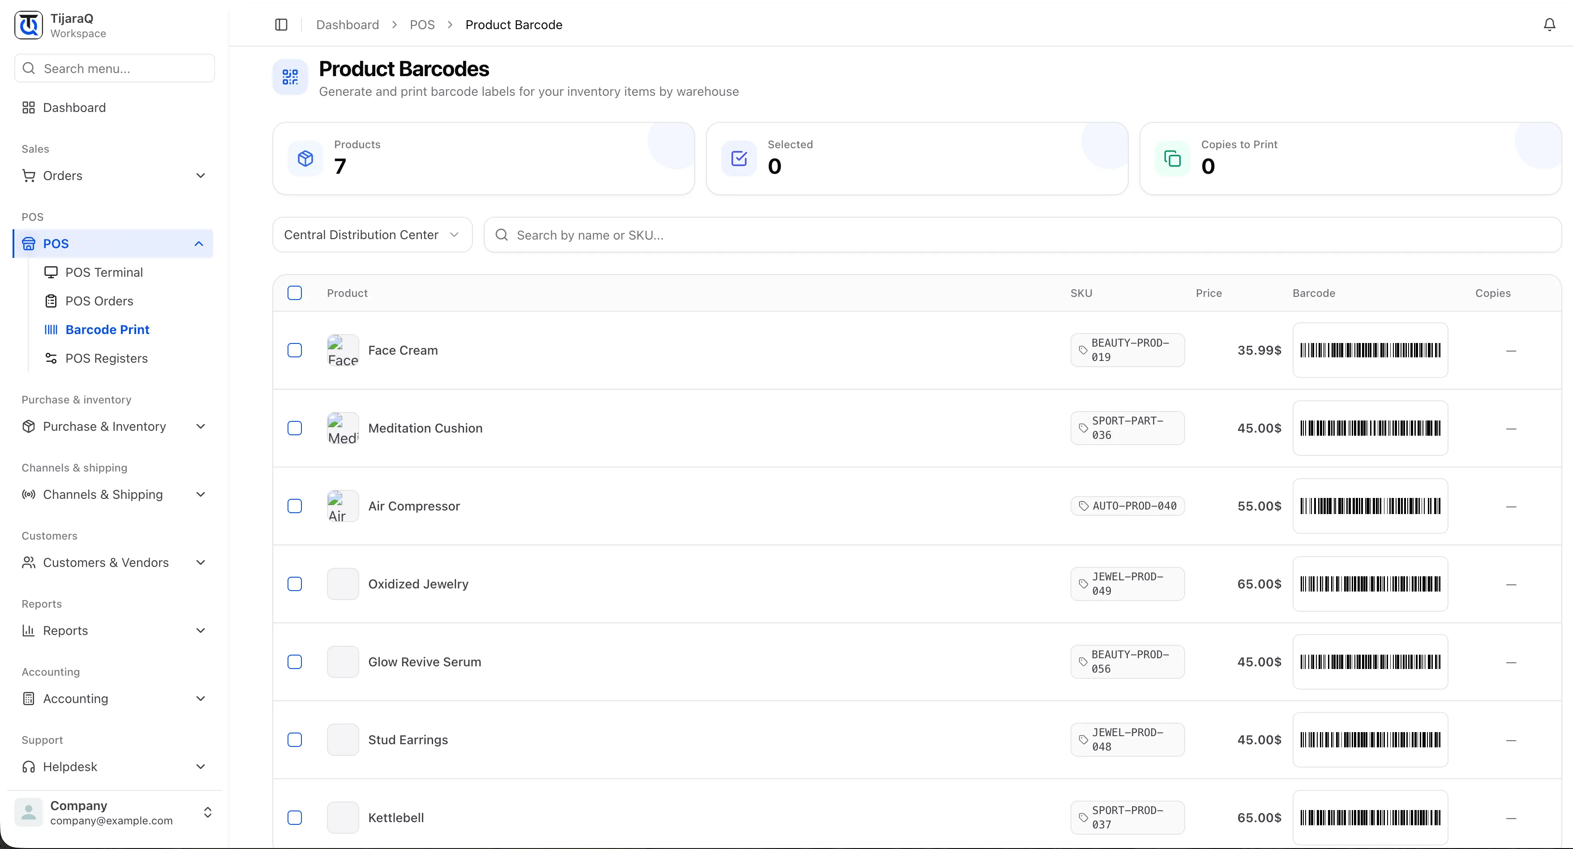Viewport: 1573px width, 849px height.
Task: Click the TijaraQ workspace logo
Action: coord(29,25)
